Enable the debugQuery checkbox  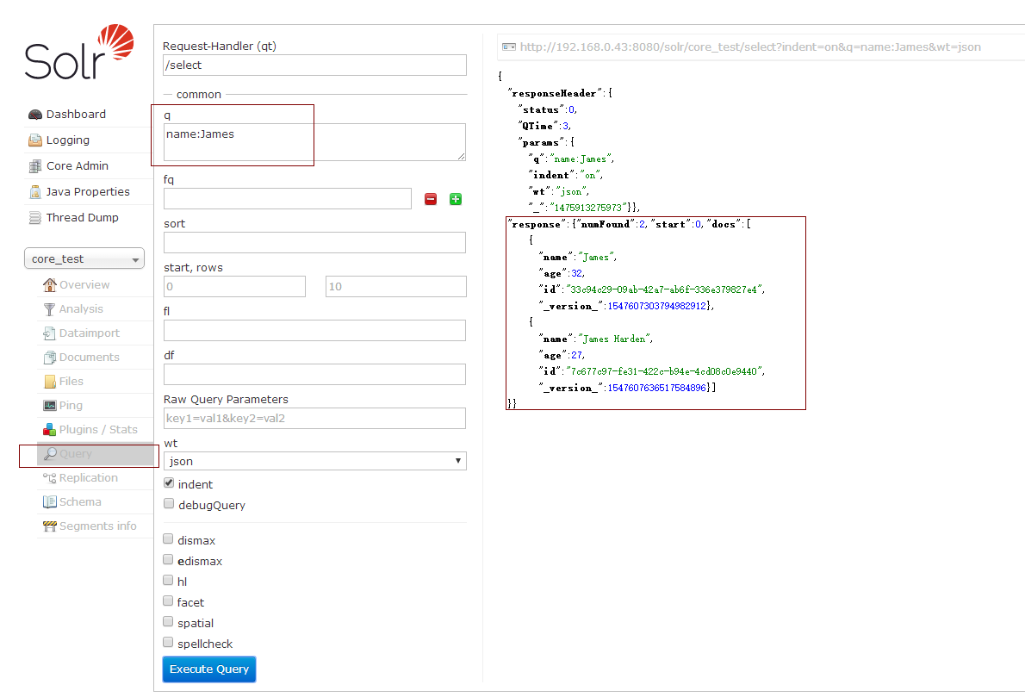[169, 503]
